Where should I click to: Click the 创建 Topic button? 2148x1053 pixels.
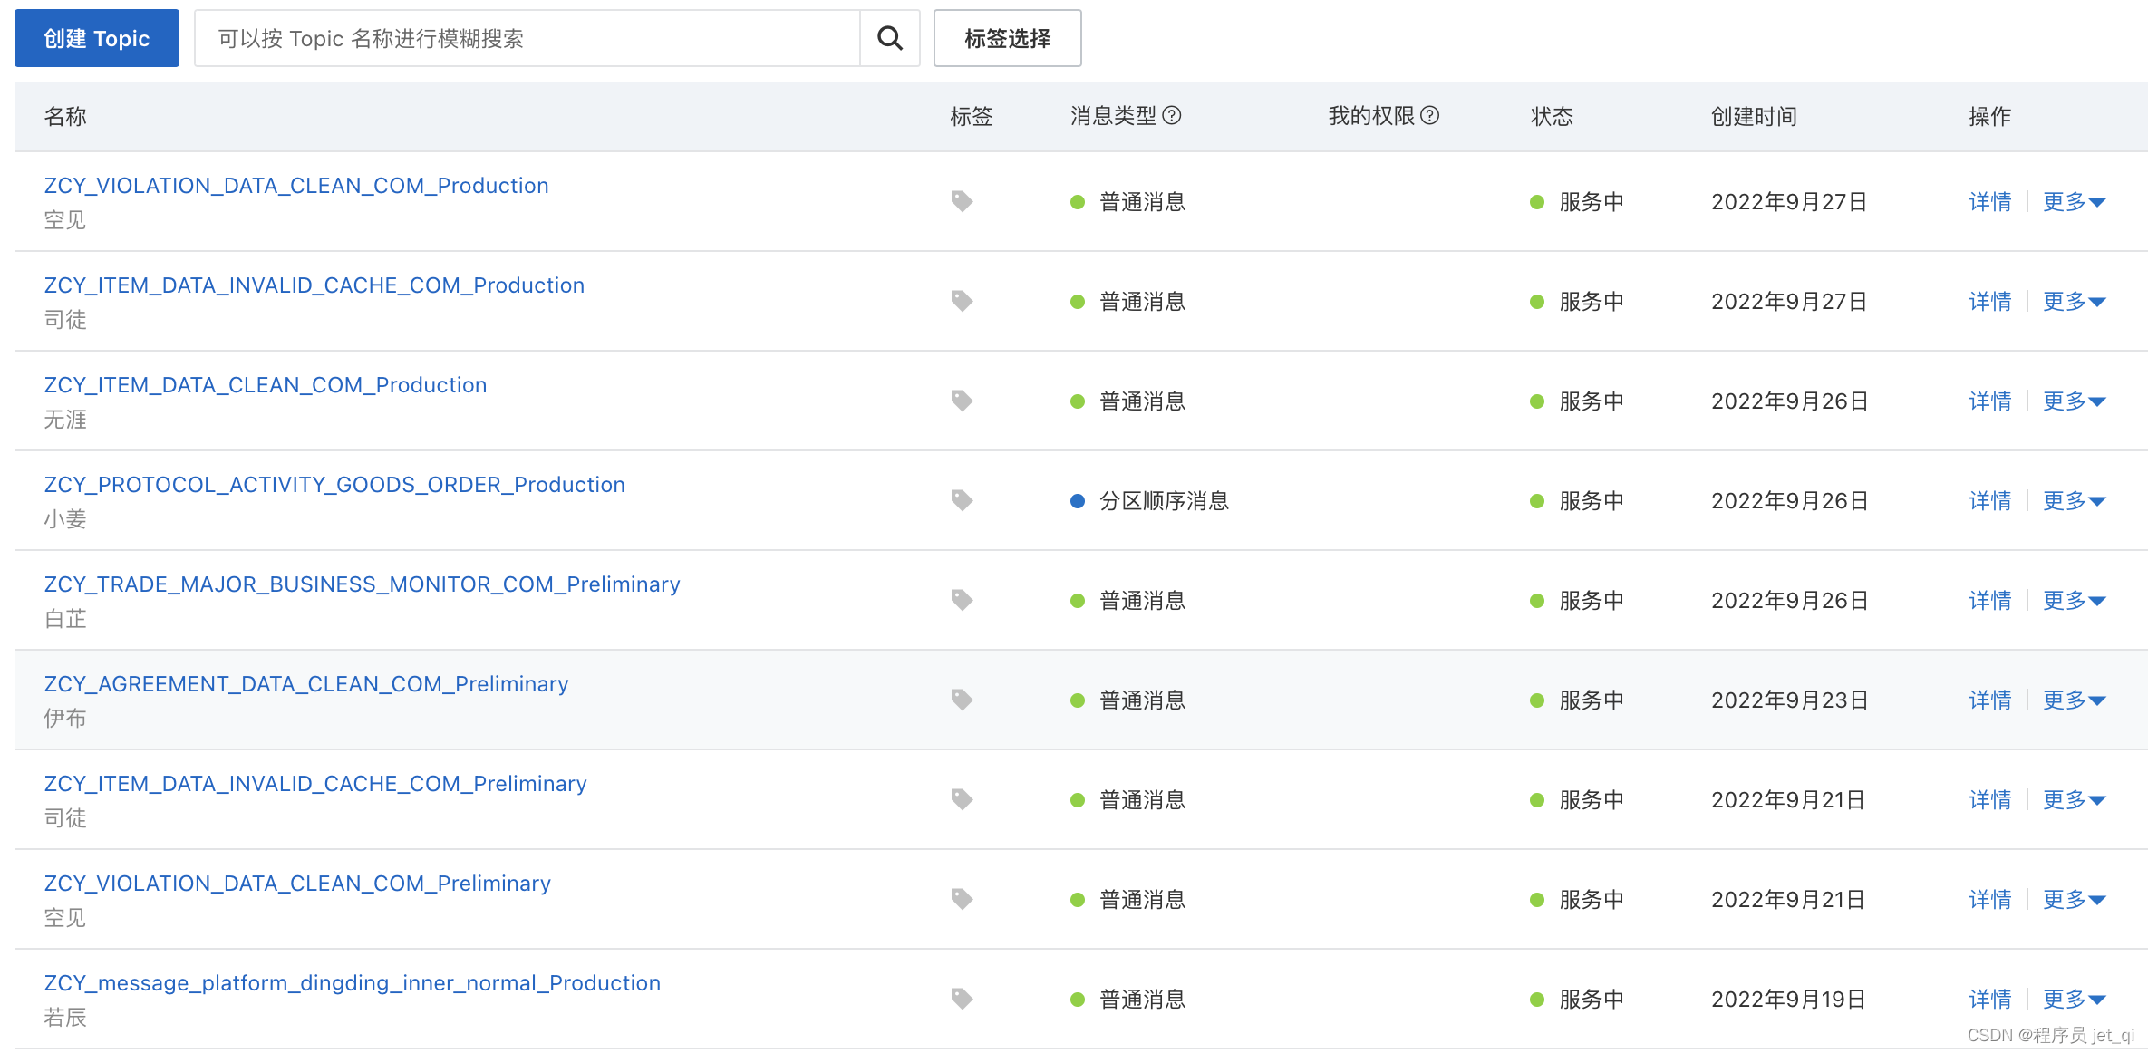coord(97,38)
